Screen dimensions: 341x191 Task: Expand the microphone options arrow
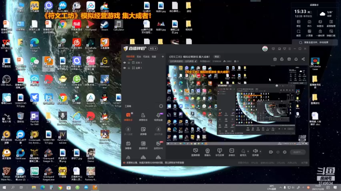[248, 152]
